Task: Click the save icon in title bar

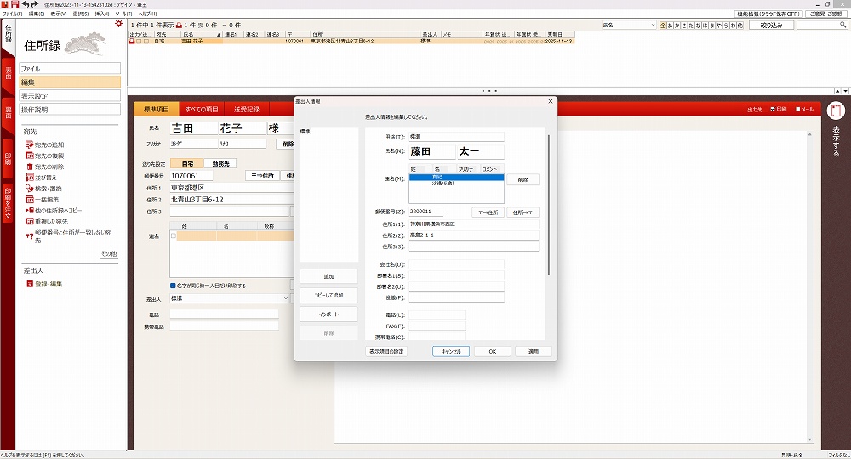Action: point(15,4)
